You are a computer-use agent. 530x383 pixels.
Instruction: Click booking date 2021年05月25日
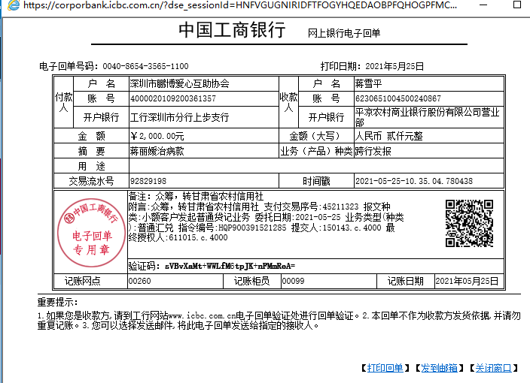tap(467, 281)
